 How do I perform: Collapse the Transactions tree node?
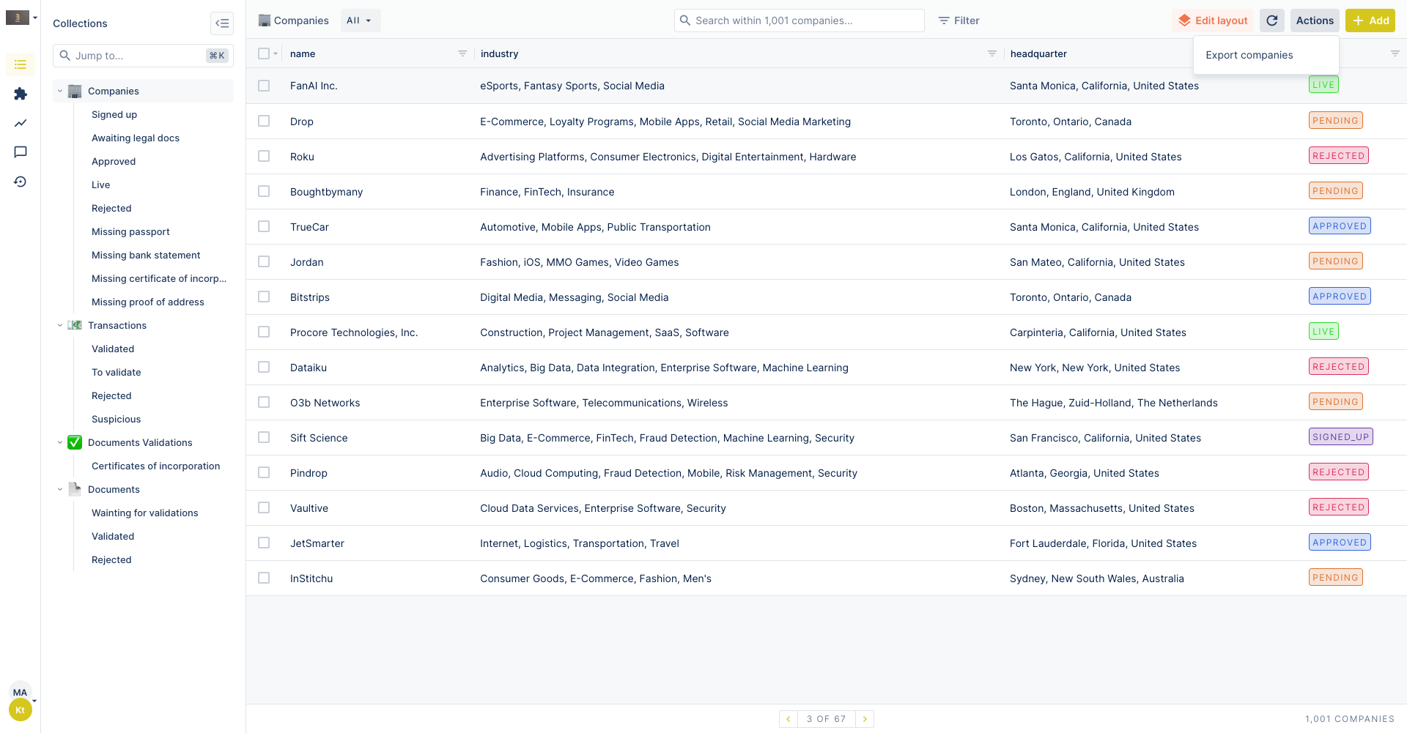click(x=60, y=325)
